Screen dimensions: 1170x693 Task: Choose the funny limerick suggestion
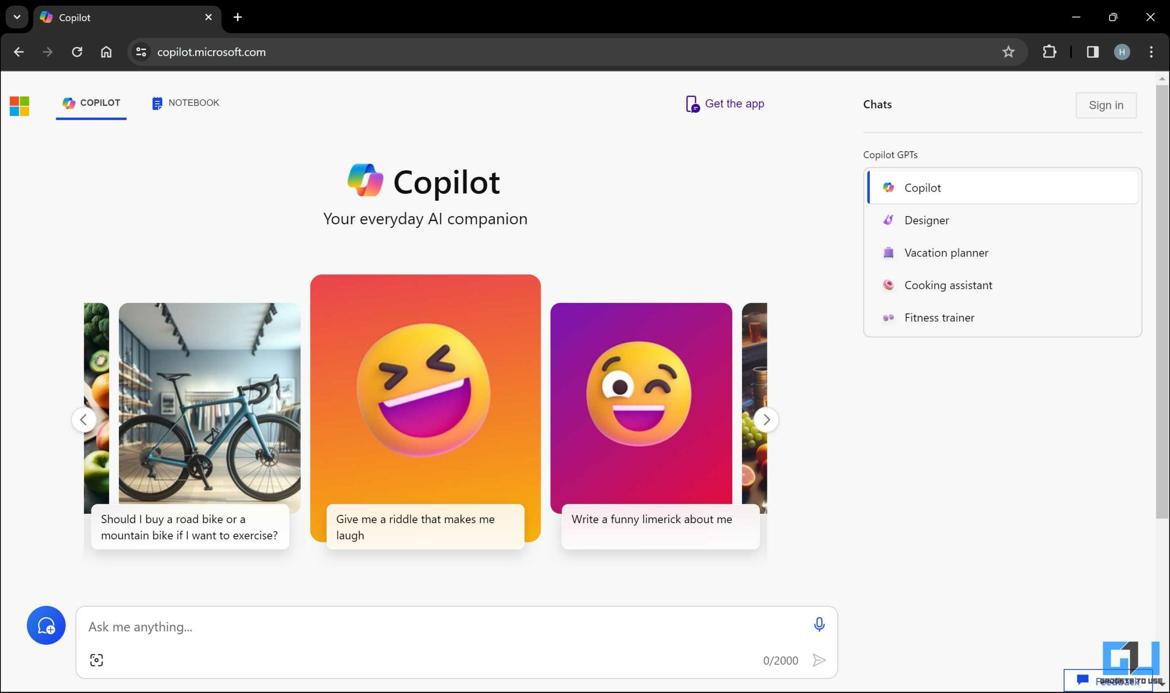pos(660,527)
